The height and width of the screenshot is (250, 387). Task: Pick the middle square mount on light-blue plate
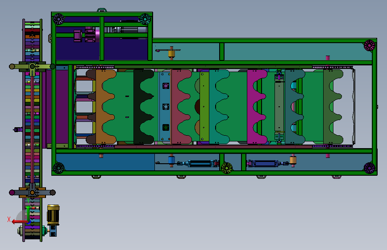[166, 107]
